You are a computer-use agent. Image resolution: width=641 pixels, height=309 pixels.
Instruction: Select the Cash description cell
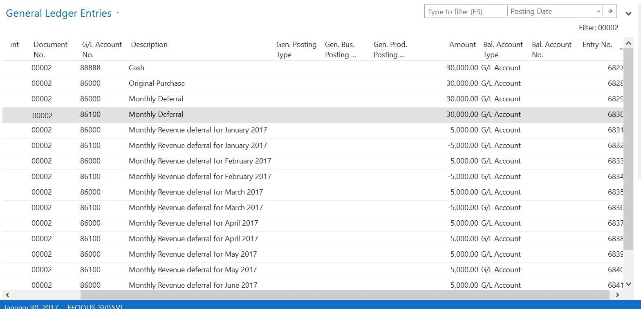(137, 68)
